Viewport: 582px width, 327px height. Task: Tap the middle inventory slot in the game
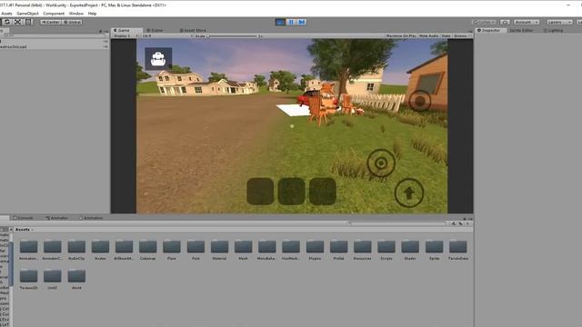coord(291,192)
